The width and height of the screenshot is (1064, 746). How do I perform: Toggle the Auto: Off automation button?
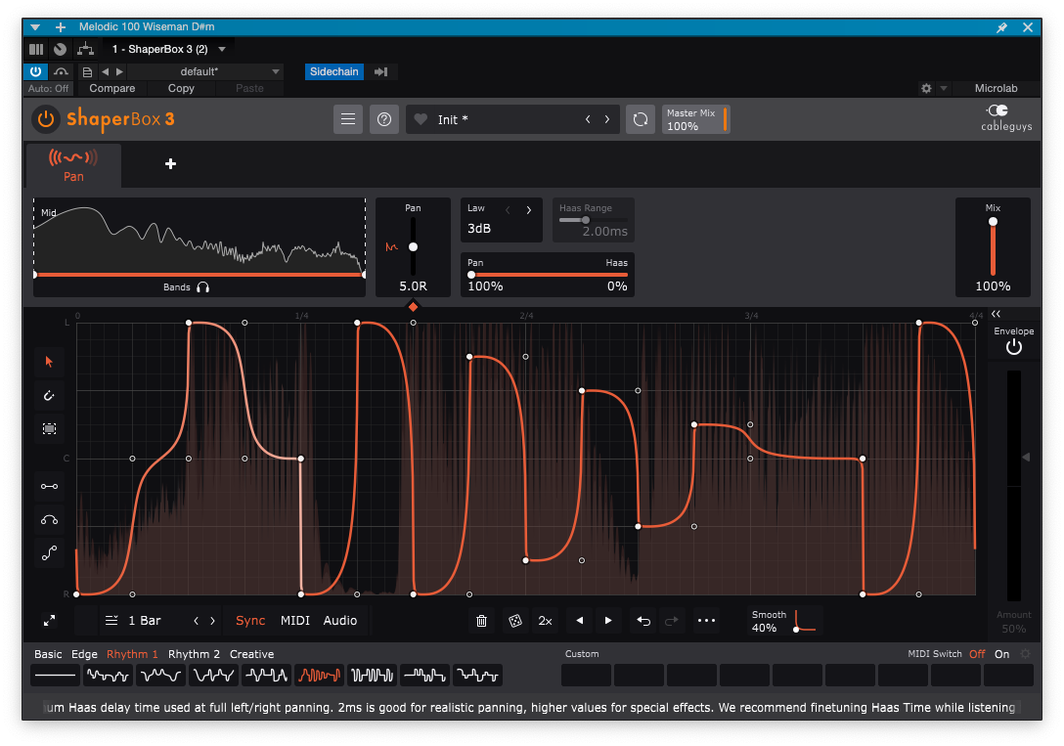click(48, 88)
